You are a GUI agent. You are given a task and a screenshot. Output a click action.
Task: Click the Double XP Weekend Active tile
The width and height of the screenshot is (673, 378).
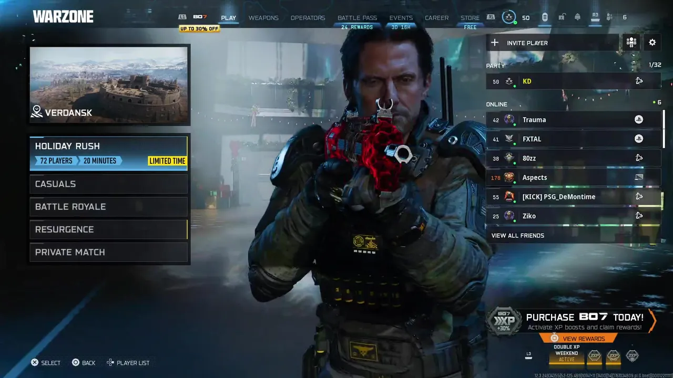(x=566, y=353)
